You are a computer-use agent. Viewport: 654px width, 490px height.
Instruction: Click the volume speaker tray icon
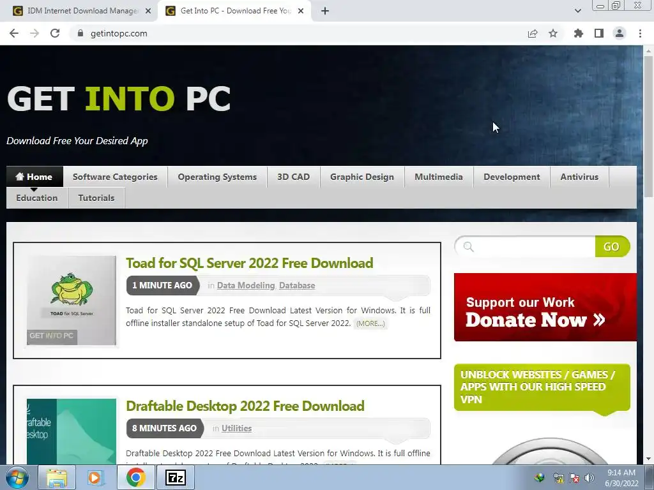(589, 478)
